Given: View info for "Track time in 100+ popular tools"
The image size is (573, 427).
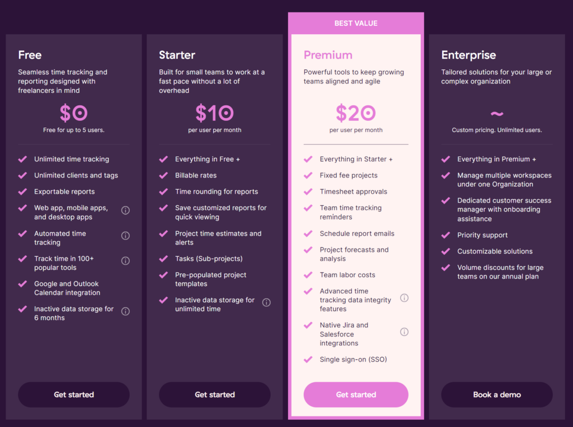Looking at the screenshot, I should coord(125,260).
